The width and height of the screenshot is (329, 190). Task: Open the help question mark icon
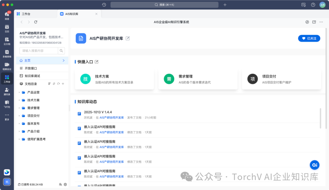point(313,5)
